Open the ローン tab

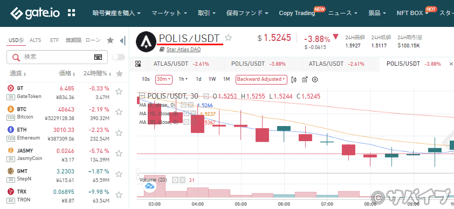[93, 40]
